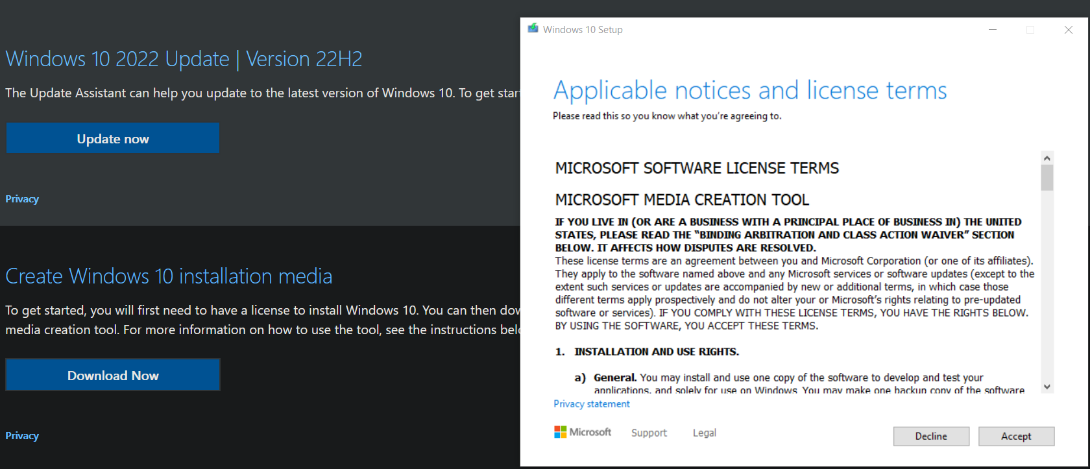Screen dimensions: 1090x469
Task: Click the 'MICROSOFT MEDIA CREATION TOOL' heading
Action: tap(682, 200)
